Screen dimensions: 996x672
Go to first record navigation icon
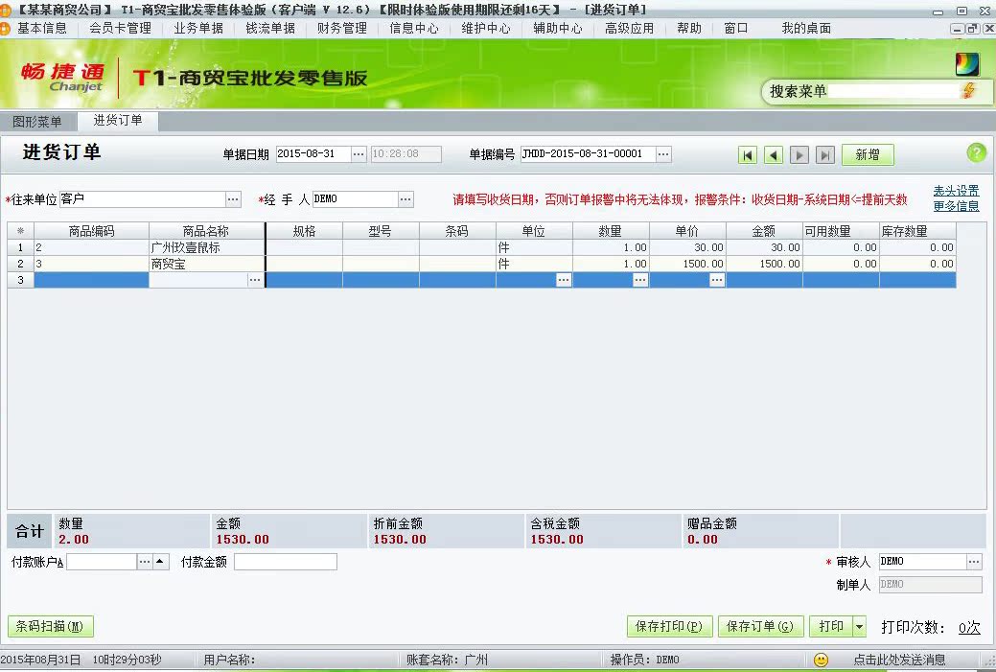(748, 155)
